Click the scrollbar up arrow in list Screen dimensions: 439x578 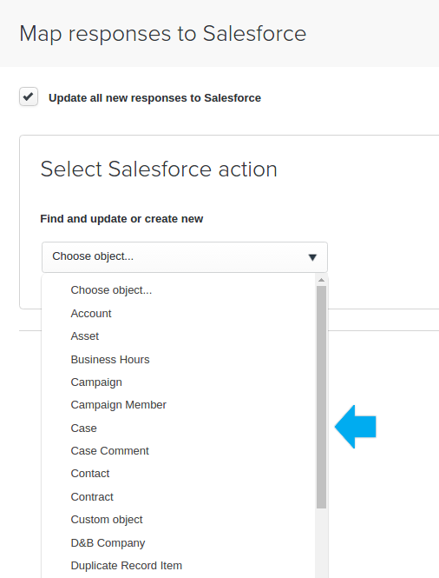coord(321,280)
